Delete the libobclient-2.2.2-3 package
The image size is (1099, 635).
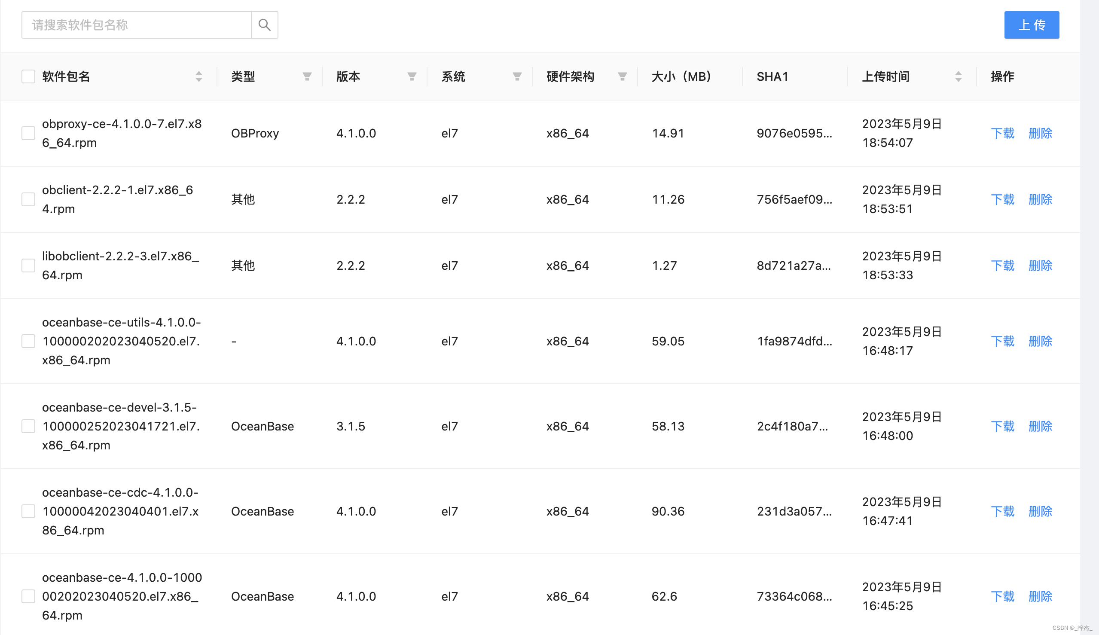tap(1040, 266)
